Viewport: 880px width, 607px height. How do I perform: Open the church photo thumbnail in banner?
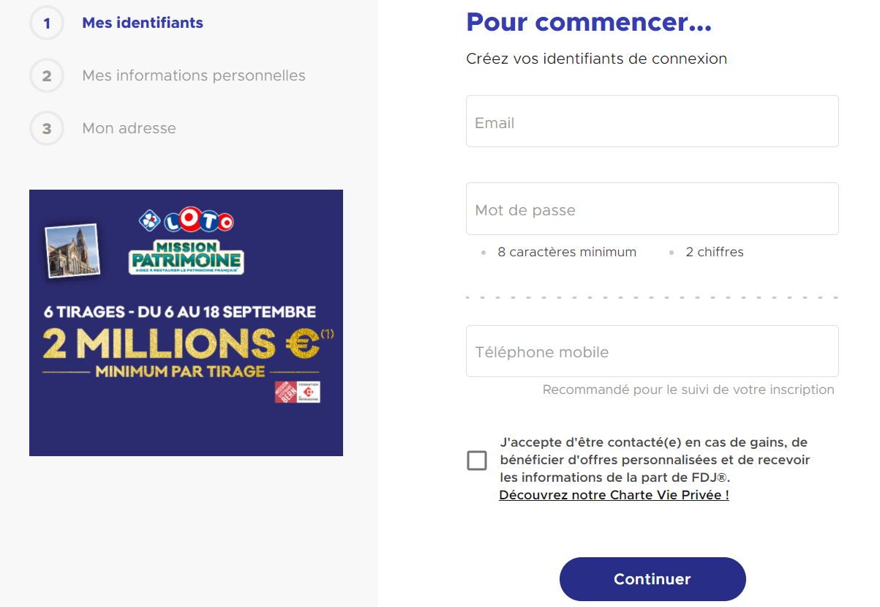(x=72, y=251)
